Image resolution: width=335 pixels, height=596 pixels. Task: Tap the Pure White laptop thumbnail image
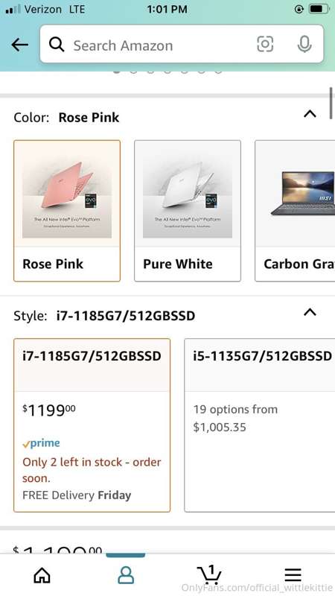(188, 194)
